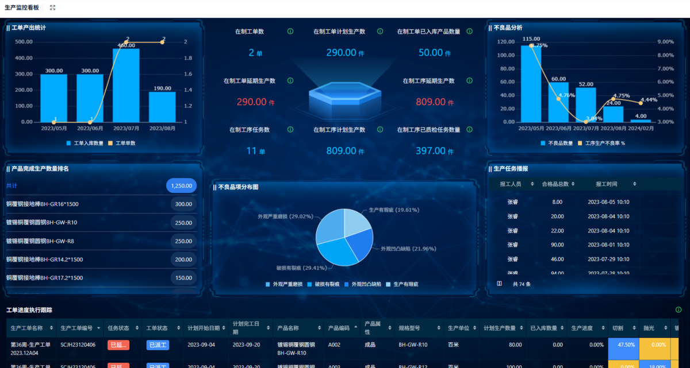Sort tracking table by 计划生产数量
Image resolution: width=690 pixels, height=368 pixels.
[x=520, y=328]
